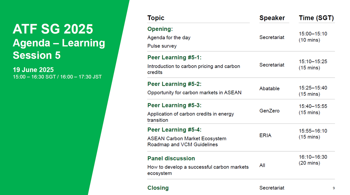Click the GenZero speaker entry
350x195 pixels.
[269, 111]
